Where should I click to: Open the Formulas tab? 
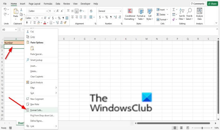[x=48, y=4]
